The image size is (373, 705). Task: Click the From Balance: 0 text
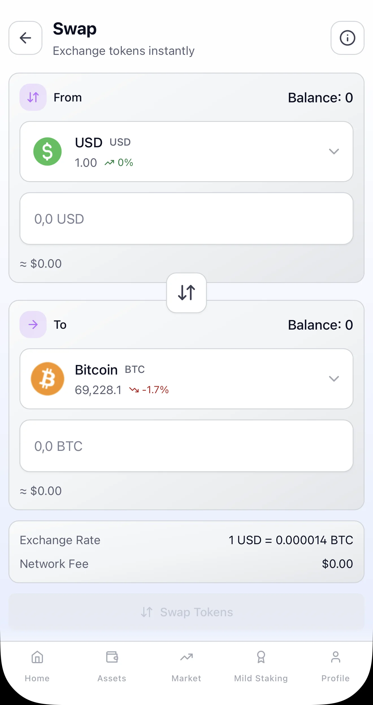click(x=320, y=98)
